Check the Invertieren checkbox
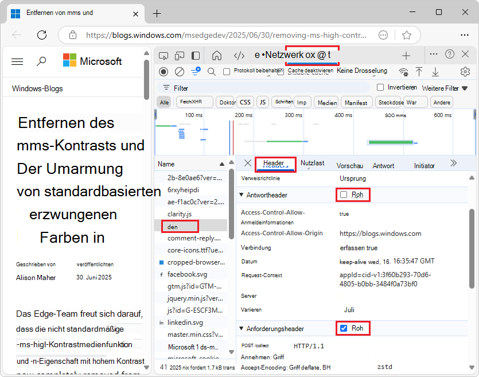Image resolution: width=479 pixels, height=377 pixels. tap(380, 87)
